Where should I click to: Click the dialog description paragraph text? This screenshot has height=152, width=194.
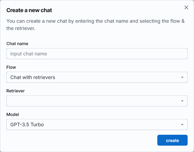[95, 25]
